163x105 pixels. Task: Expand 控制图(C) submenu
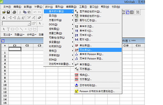[x=59, y=29]
